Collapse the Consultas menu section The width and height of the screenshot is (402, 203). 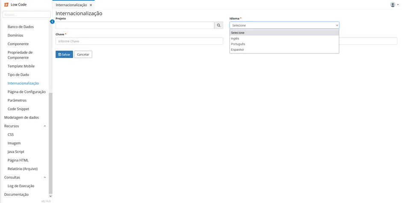click(x=45, y=177)
